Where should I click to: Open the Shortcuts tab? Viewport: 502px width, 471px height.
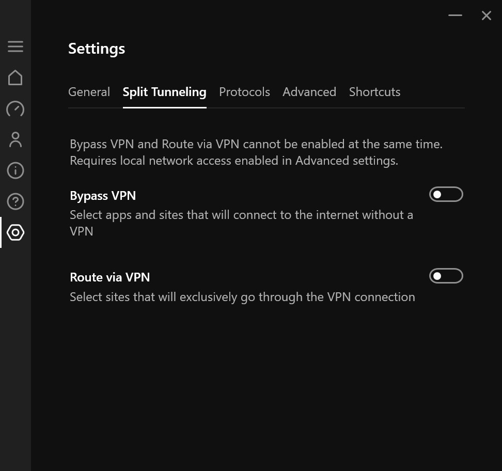tap(374, 92)
